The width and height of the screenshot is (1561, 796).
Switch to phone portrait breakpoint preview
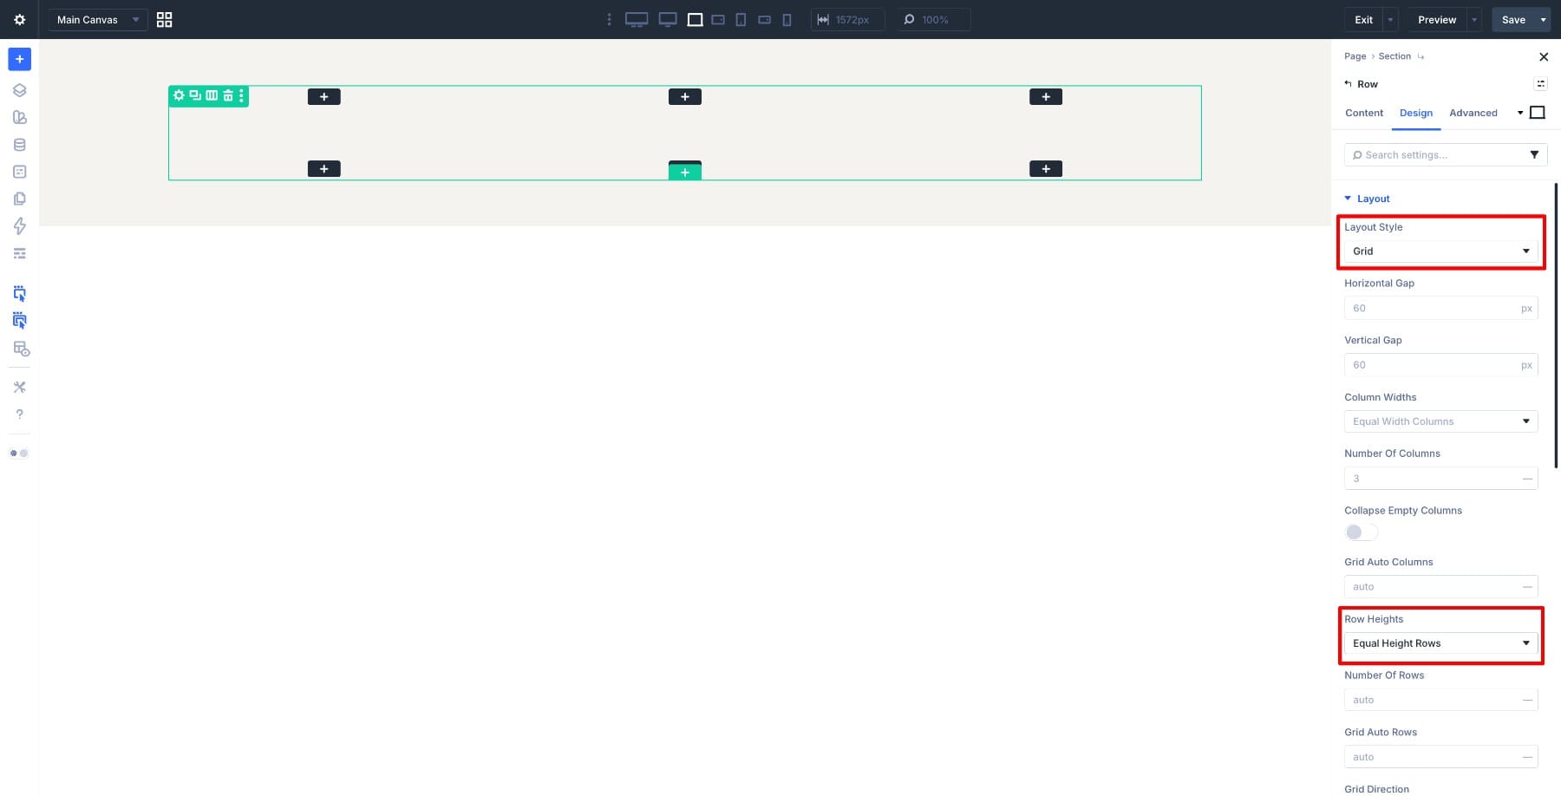click(787, 19)
